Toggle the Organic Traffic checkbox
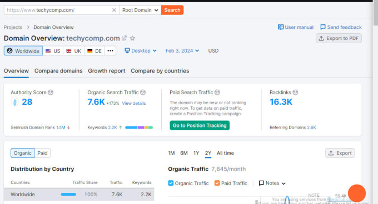The image size is (378, 204). click(x=171, y=183)
